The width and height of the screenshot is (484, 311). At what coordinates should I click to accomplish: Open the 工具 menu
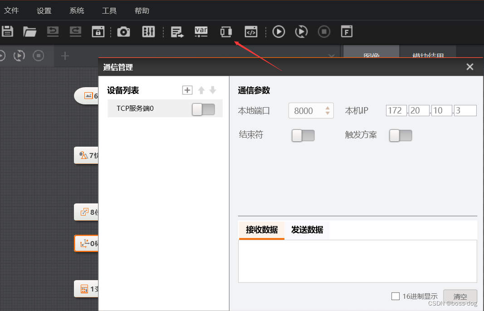tap(109, 10)
